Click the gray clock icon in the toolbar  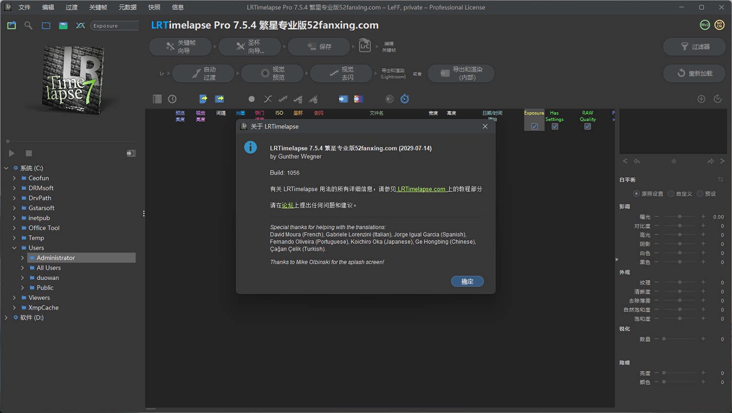pos(172,99)
